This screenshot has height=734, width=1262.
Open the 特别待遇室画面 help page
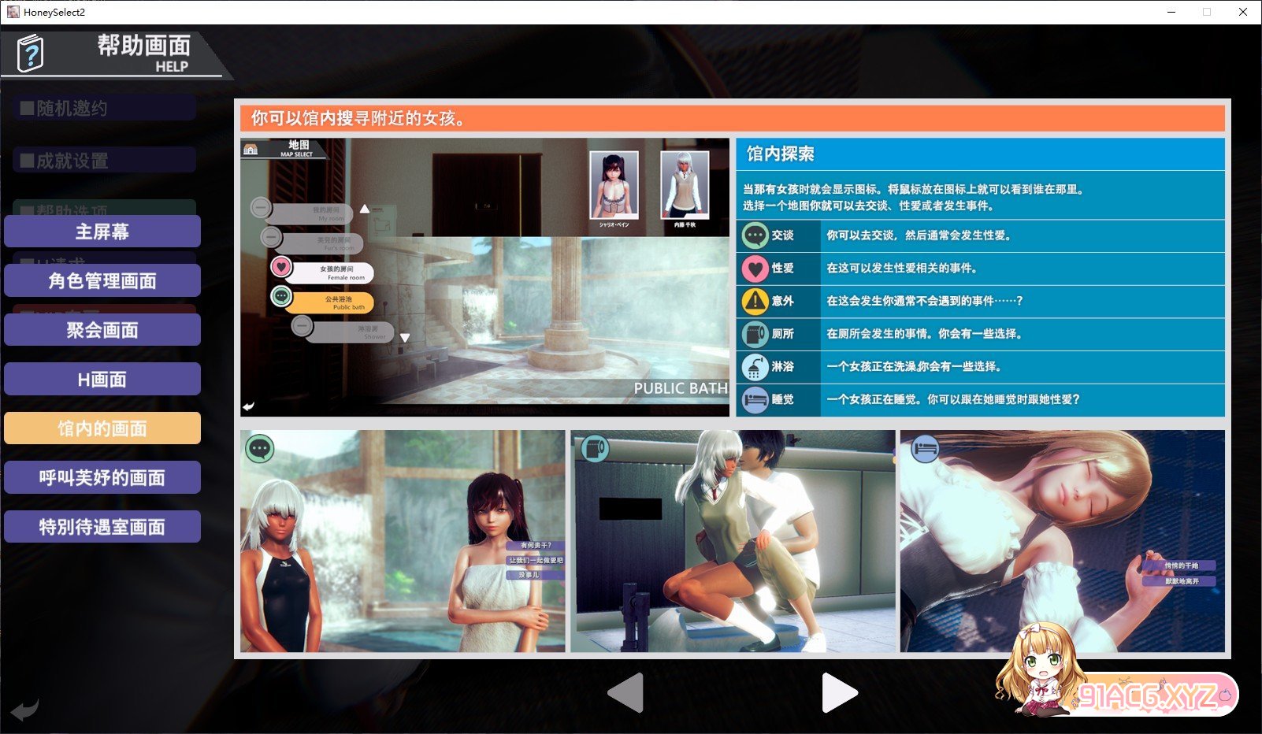102,527
